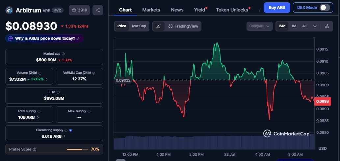Viewport: 340px width, 161px height.
Task: Open chart settings sliders icon
Action: point(327,26)
